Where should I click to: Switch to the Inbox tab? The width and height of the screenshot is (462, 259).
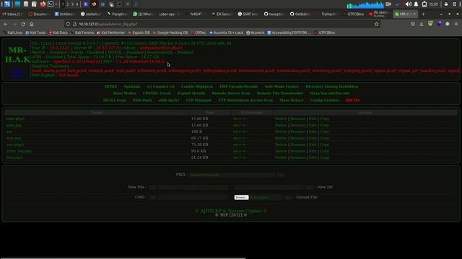click(x=13, y=14)
